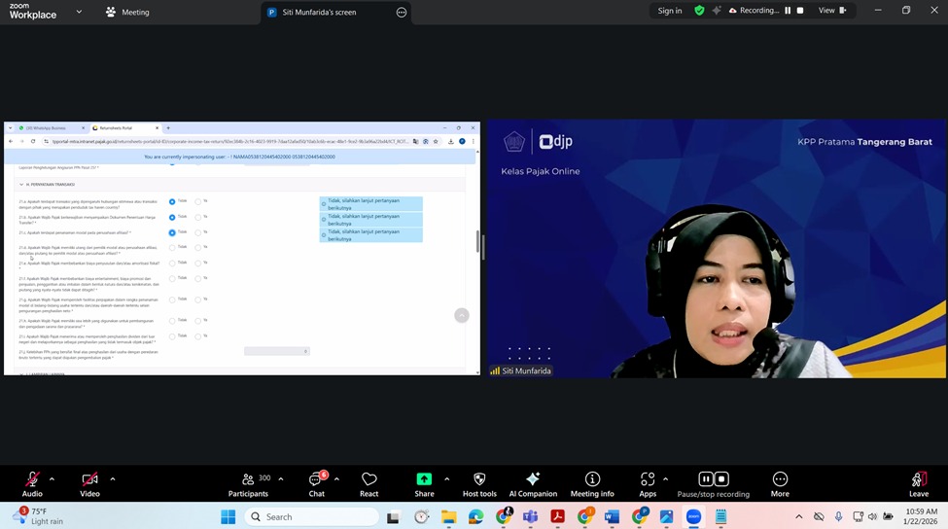Image resolution: width=948 pixels, height=529 pixels.
Task: Launch AI Companion from the toolbar
Action: pyautogui.click(x=533, y=479)
